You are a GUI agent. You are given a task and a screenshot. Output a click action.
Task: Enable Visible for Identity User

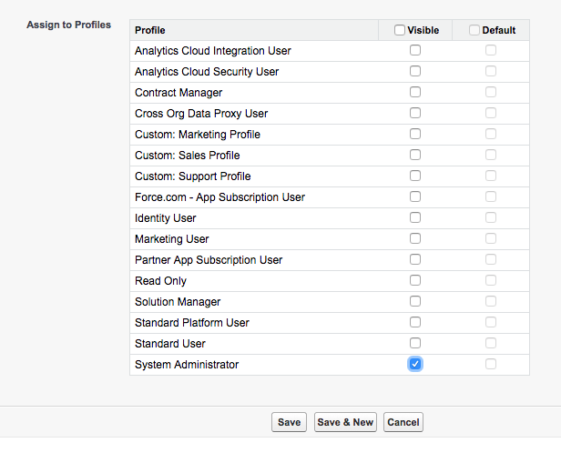coord(415,217)
